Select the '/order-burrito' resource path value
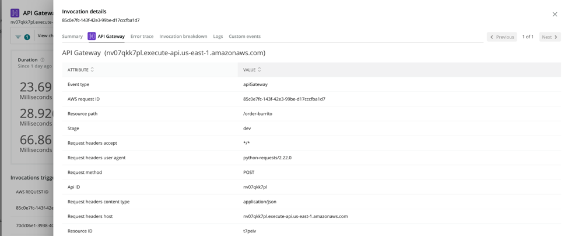This screenshot has width=568, height=236. (x=258, y=114)
